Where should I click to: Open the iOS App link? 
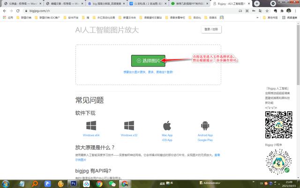point(167,140)
